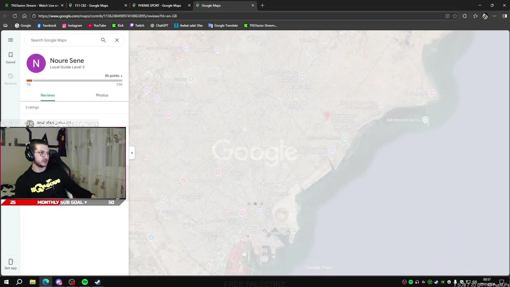Open the YouTube bookmark
Screen dimensions: 510x287
pyautogui.click(x=97, y=26)
